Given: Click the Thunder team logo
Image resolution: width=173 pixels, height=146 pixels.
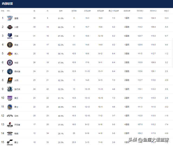Looking at the screenshot, I should pos(10,18).
